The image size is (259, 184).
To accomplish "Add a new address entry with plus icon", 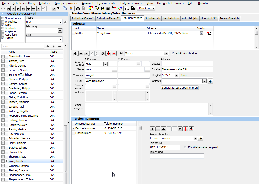I will point(75,53).
